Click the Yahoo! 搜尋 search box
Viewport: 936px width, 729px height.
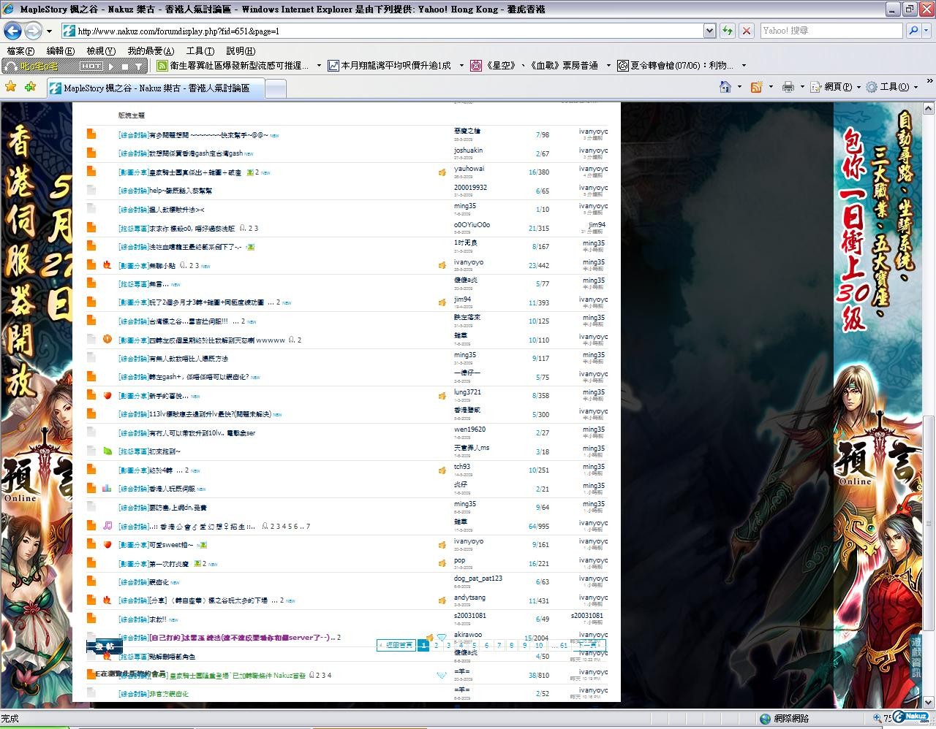[831, 31]
